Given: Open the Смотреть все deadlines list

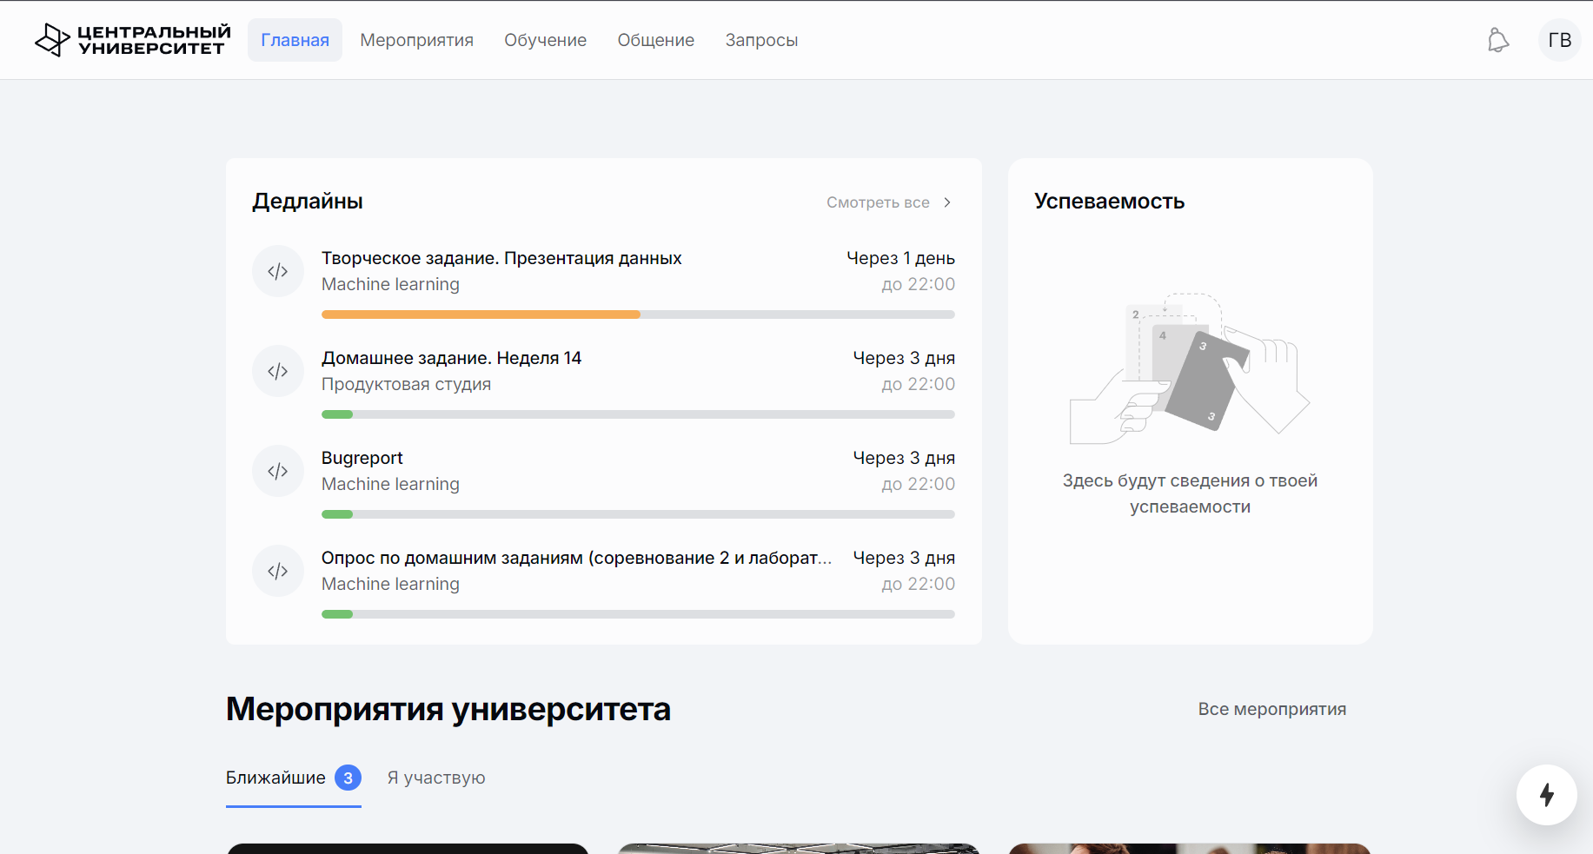Looking at the screenshot, I should [878, 202].
